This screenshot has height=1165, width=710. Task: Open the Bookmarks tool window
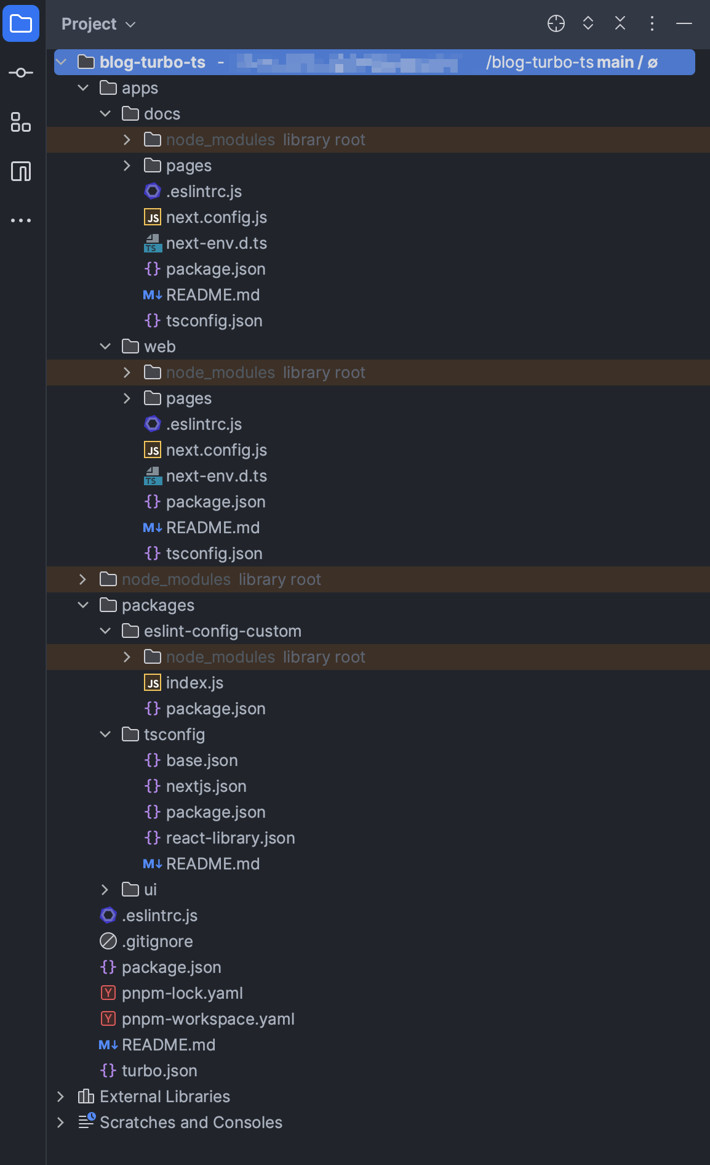point(21,171)
